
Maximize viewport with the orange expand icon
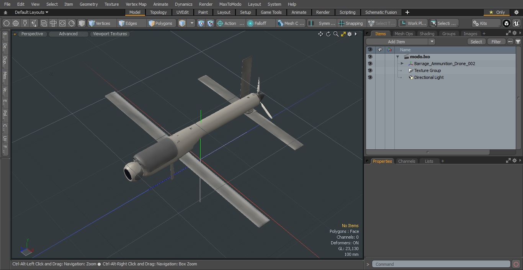(343, 34)
